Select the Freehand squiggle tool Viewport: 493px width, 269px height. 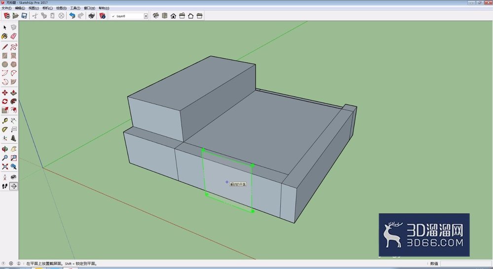[13, 47]
